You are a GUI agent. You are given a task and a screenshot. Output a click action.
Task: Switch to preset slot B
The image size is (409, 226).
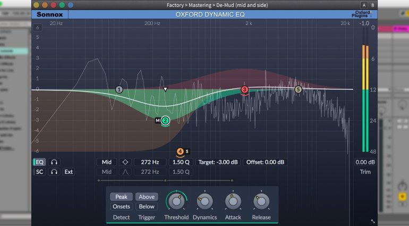pyautogui.click(x=372, y=5)
